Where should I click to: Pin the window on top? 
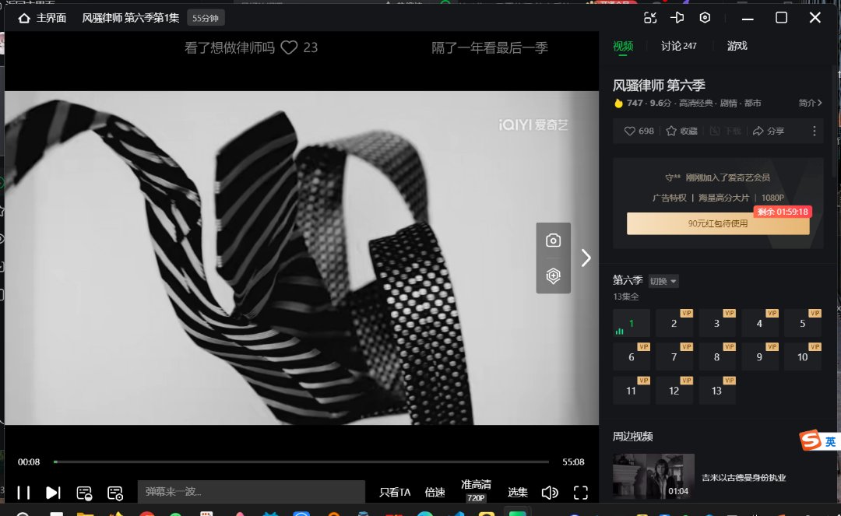677,18
